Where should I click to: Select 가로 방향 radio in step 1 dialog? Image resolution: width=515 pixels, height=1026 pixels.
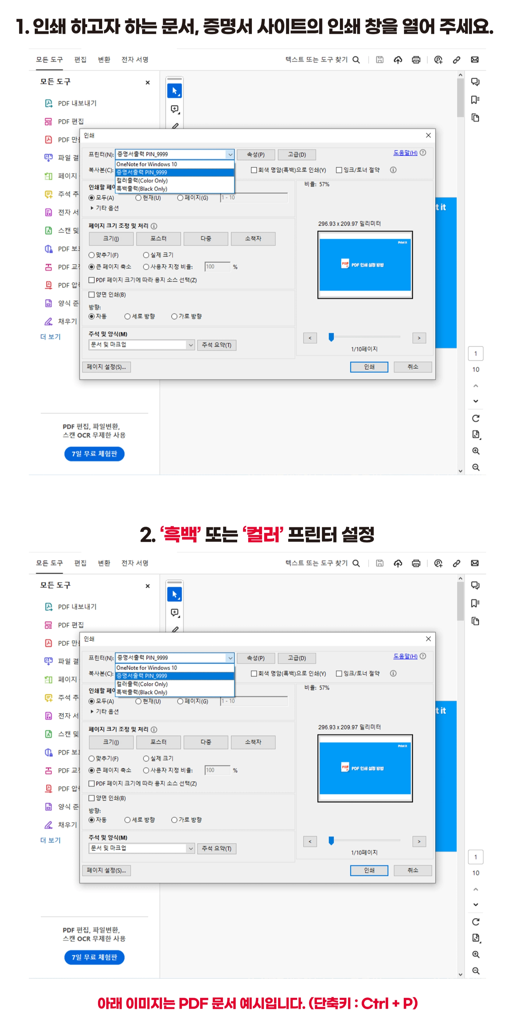coord(174,316)
